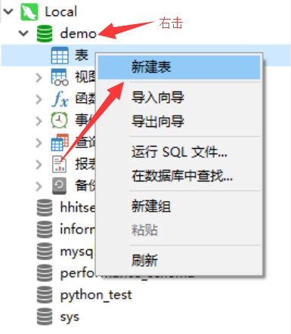Screen dimensions: 291x334
Task: Choose 新建组 from the context menu
Action: (179, 206)
